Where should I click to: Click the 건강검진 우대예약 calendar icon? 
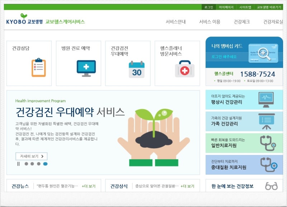point(137,69)
